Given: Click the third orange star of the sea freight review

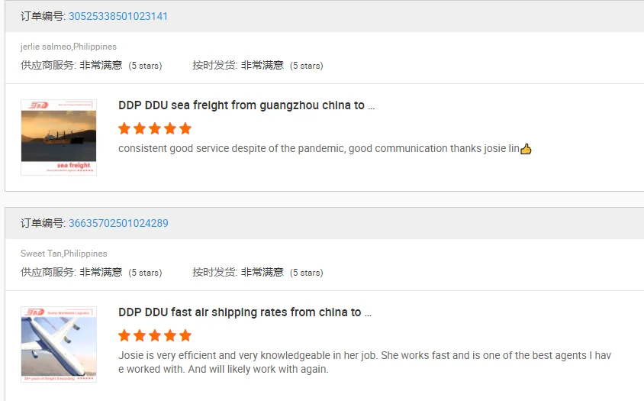Looking at the screenshot, I should click(x=155, y=128).
